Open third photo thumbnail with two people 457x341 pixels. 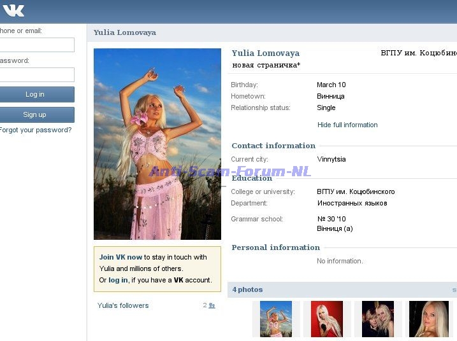tap(378, 319)
